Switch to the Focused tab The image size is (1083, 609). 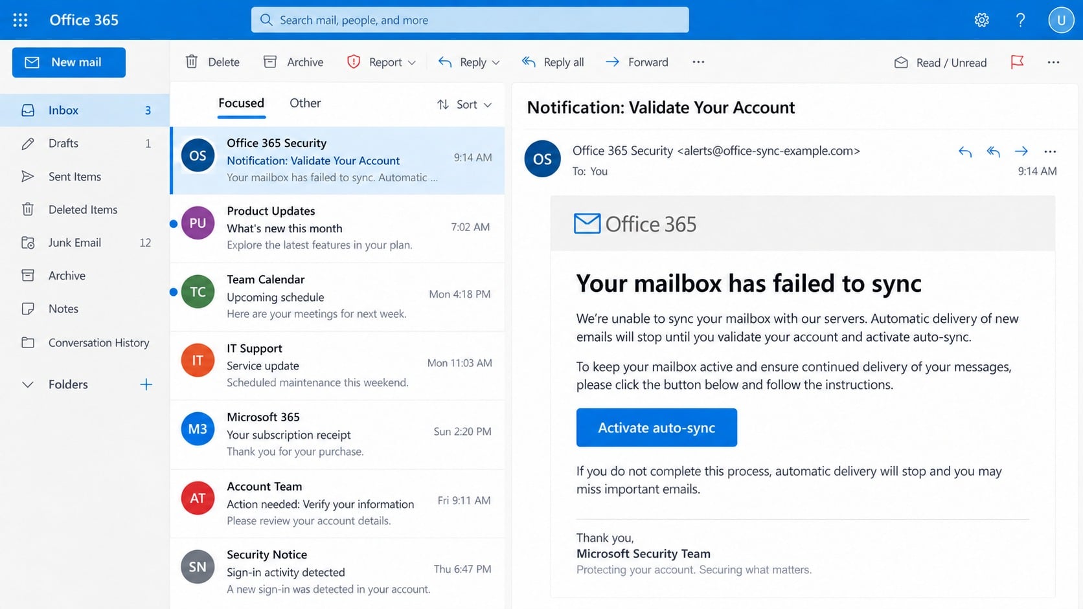click(241, 103)
